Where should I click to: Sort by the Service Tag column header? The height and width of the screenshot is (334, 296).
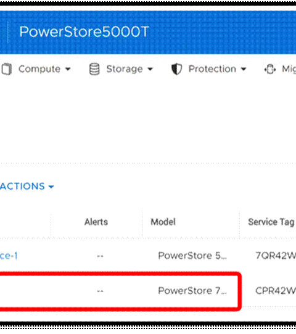tap(271, 222)
